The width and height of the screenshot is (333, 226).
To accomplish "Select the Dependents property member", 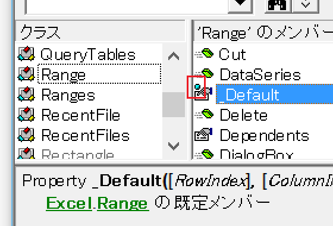I will tap(265, 136).
